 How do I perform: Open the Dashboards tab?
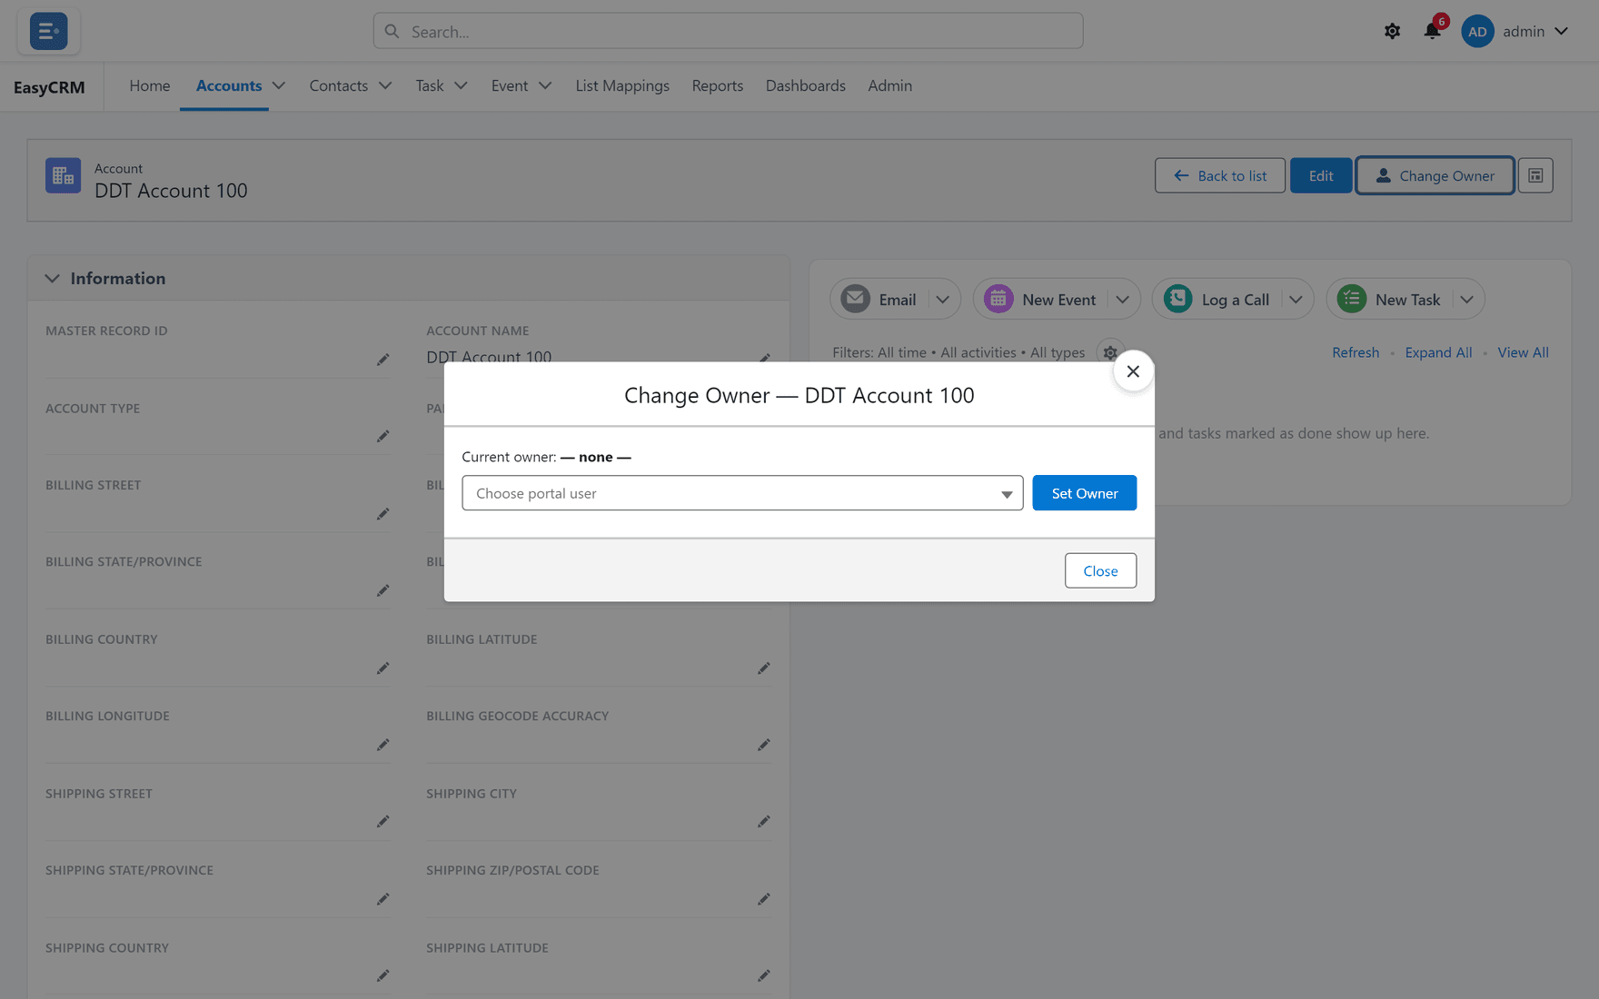(x=805, y=85)
